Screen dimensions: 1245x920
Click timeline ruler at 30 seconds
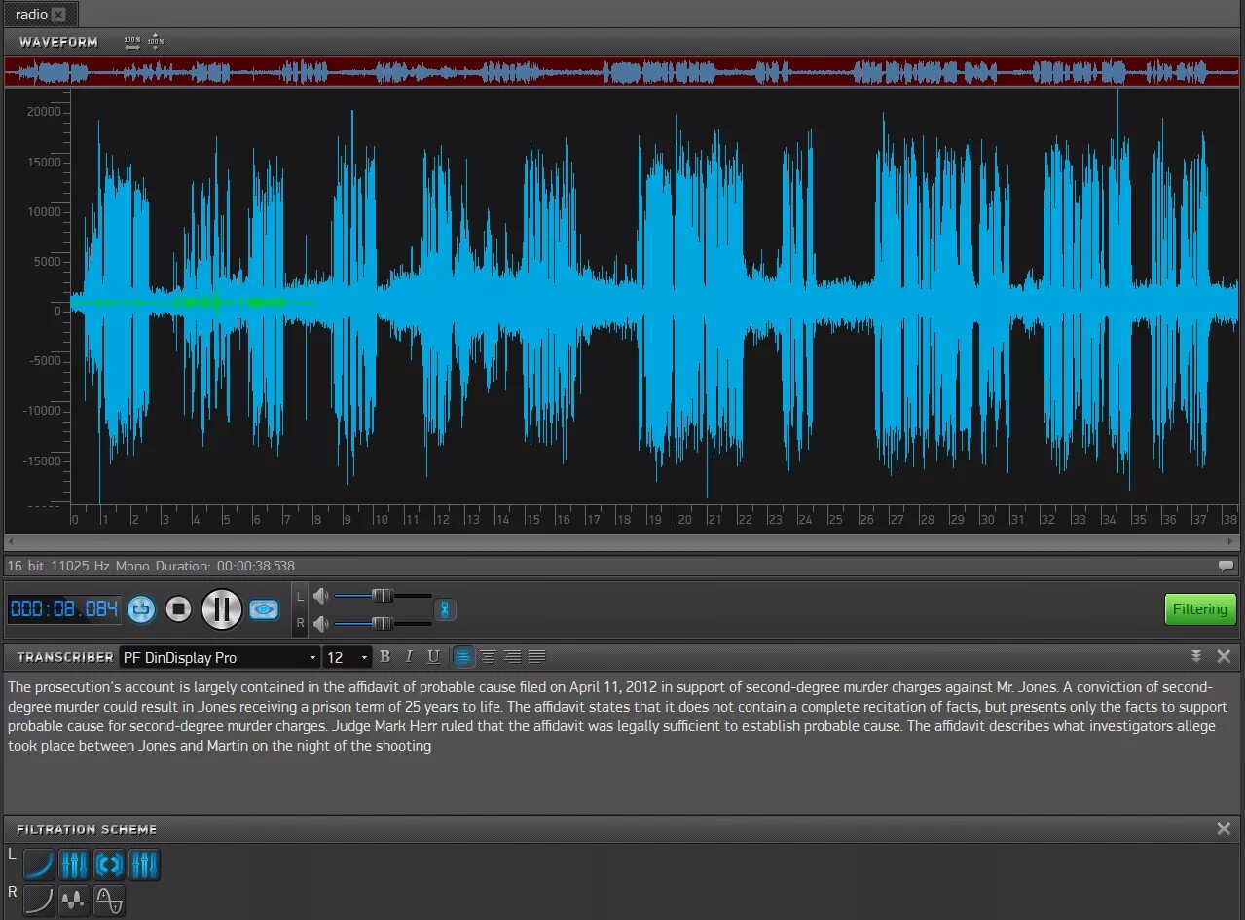coord(988,520)
